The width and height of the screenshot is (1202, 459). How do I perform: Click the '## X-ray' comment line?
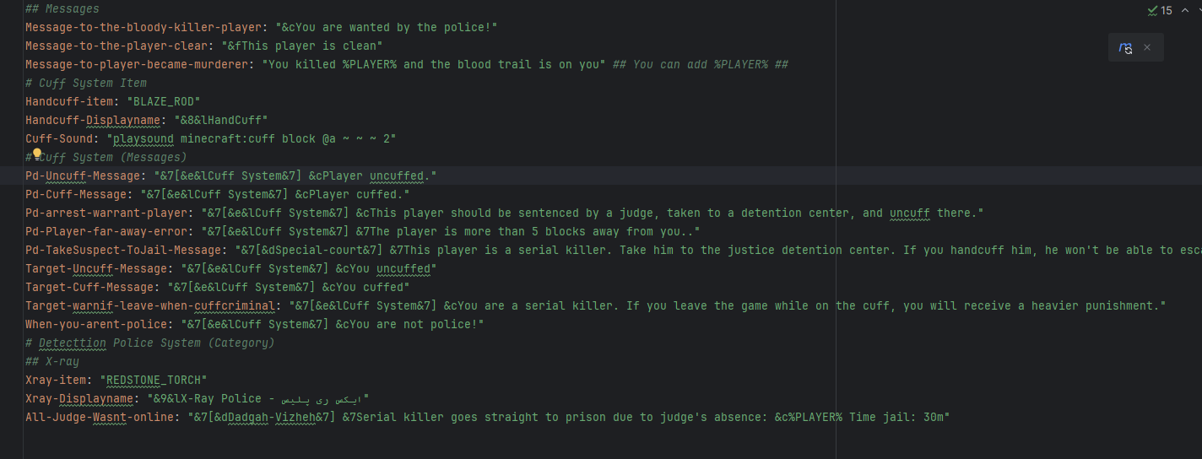[52, 361]
